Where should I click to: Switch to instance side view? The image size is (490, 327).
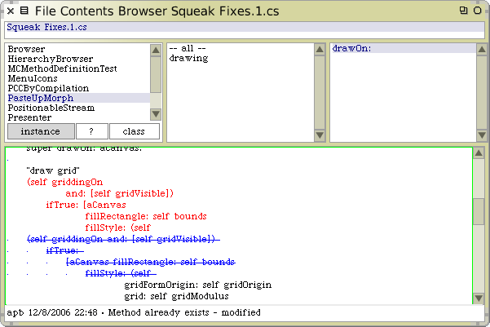pyautogui.click(x=40, y=131)
